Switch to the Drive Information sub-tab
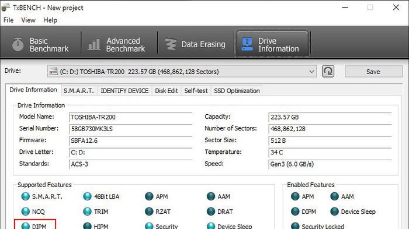Viewport: 409px width, 229px height. (33, 90)
